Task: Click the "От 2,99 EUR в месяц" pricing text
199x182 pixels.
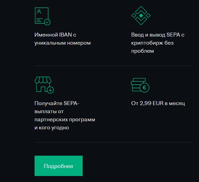Action: pyautogui.click(x=158, y=104)
